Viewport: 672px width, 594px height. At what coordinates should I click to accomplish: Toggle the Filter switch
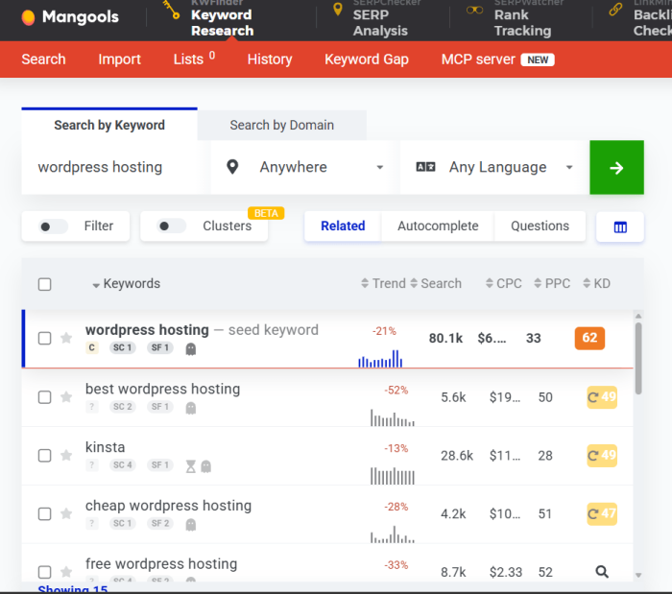53,226
